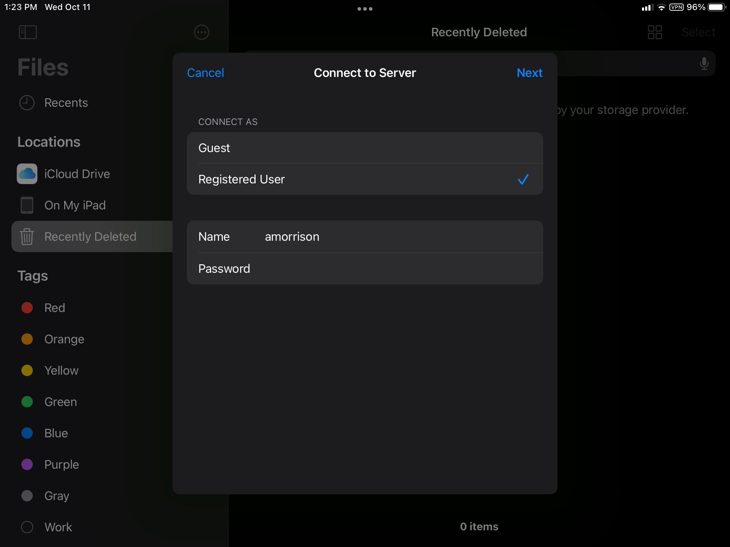Toggle the sidebar panel icon

(x=28, y=32)
